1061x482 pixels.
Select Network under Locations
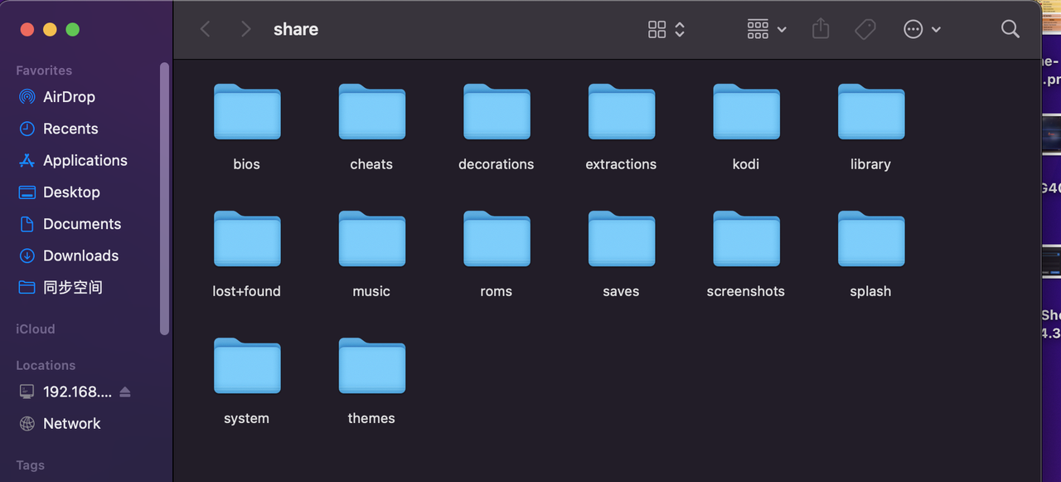tap(71, 423)
